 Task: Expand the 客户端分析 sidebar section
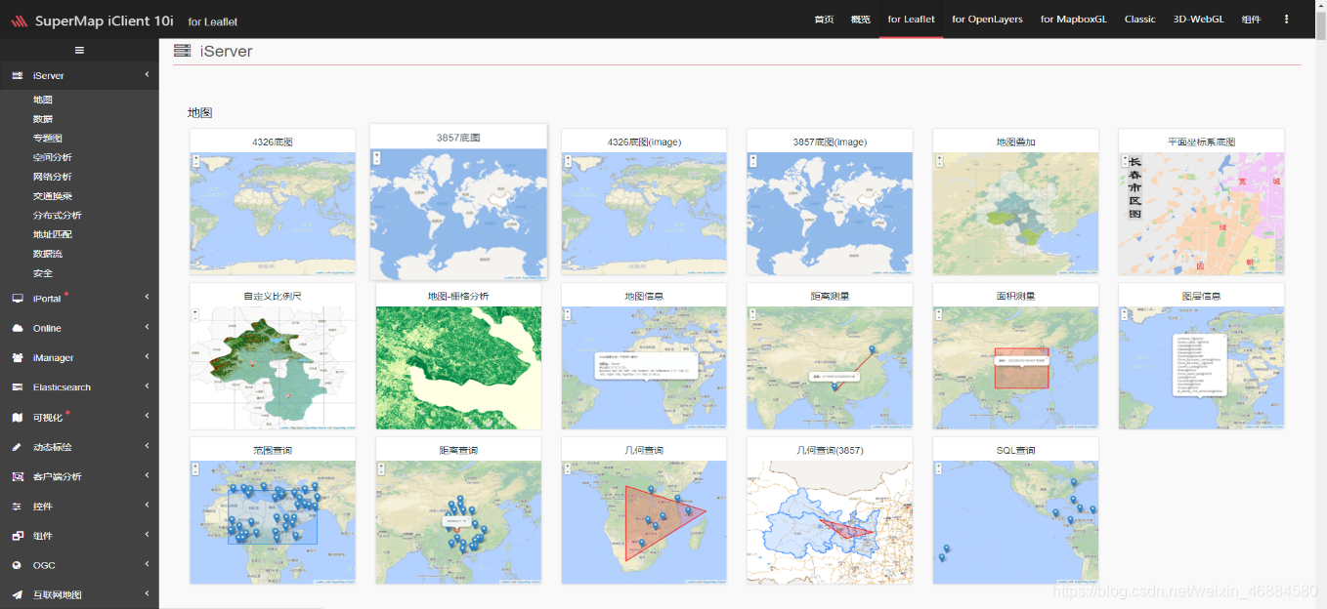pyautogui.click(x=147, y=476)
